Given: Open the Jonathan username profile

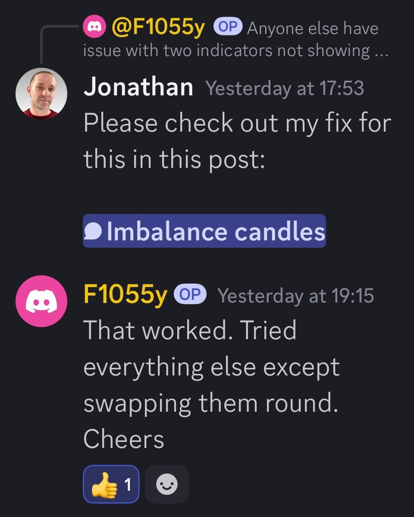Looking at the screenshot, I should (x=138, y=88).
